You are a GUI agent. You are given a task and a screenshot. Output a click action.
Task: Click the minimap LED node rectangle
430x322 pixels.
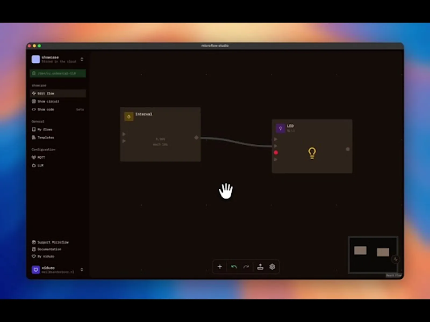pos(383,252)
